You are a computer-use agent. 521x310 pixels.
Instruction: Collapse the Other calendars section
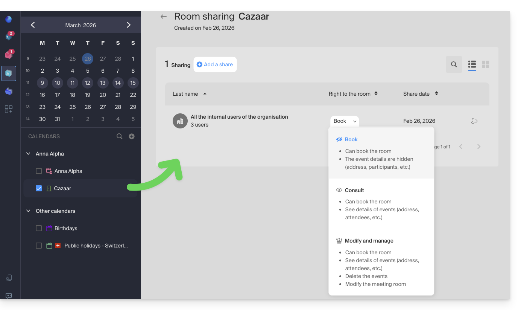pos(28,211)
